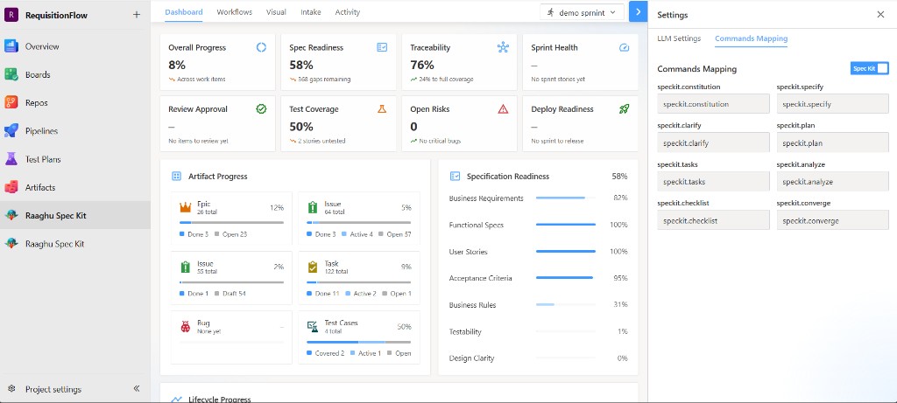This screenshot has height=403, width=897.
Task: Click the Bug ladybug icon
Action: tap(186, 327)
